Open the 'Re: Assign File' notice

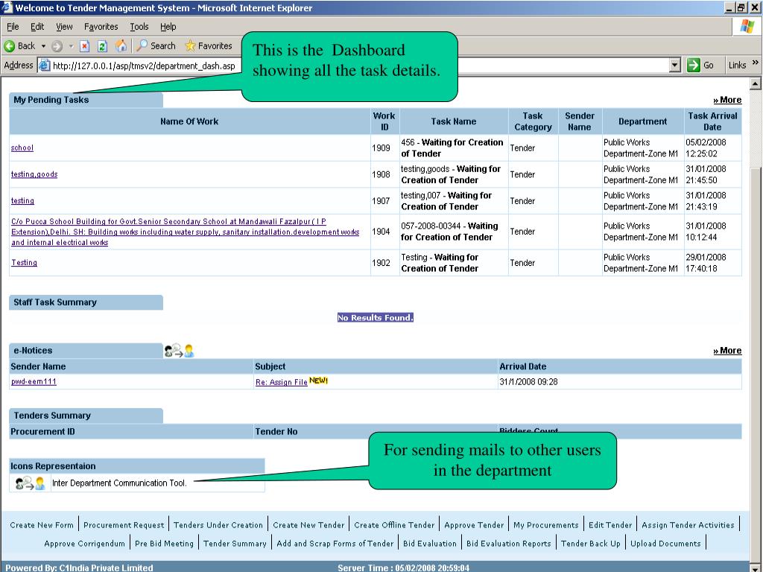[281, 382]
